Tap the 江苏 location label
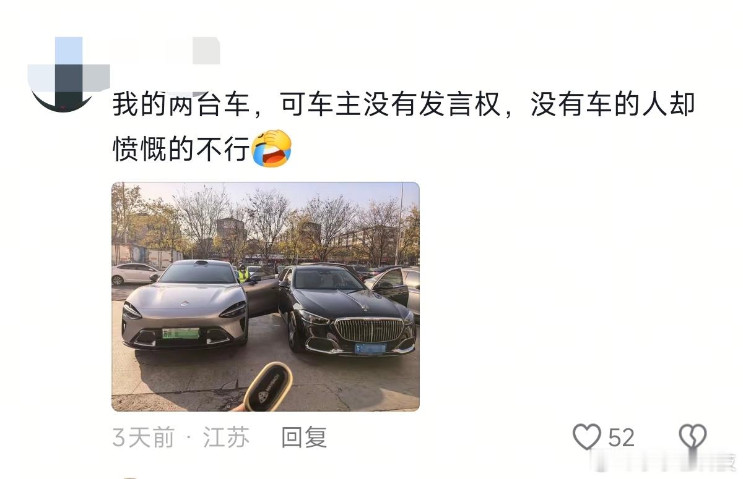This screenshot has width=743, height=479. pyautogui.click(x=226, y=438)
